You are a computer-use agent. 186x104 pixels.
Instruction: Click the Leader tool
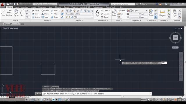tap(105, 14)
